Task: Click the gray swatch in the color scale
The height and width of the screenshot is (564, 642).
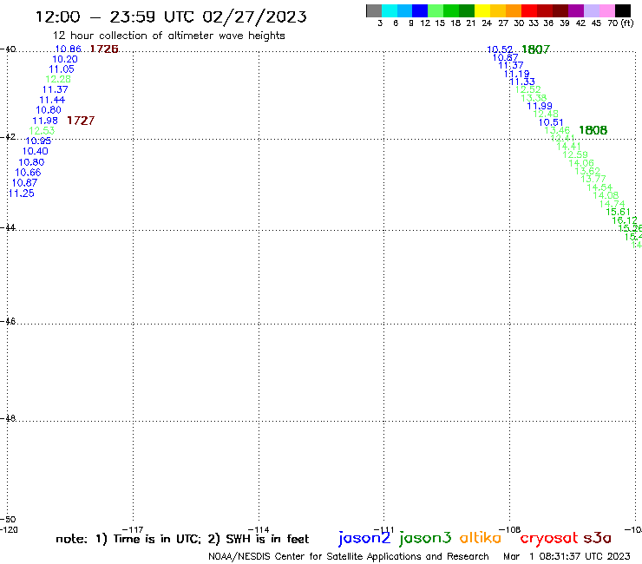Action: (x=374, y=10)
